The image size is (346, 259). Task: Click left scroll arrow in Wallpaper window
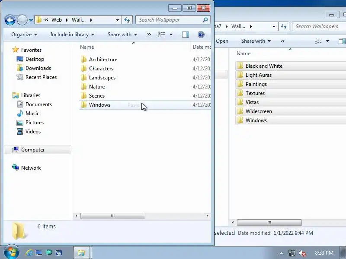coord(76,216)
